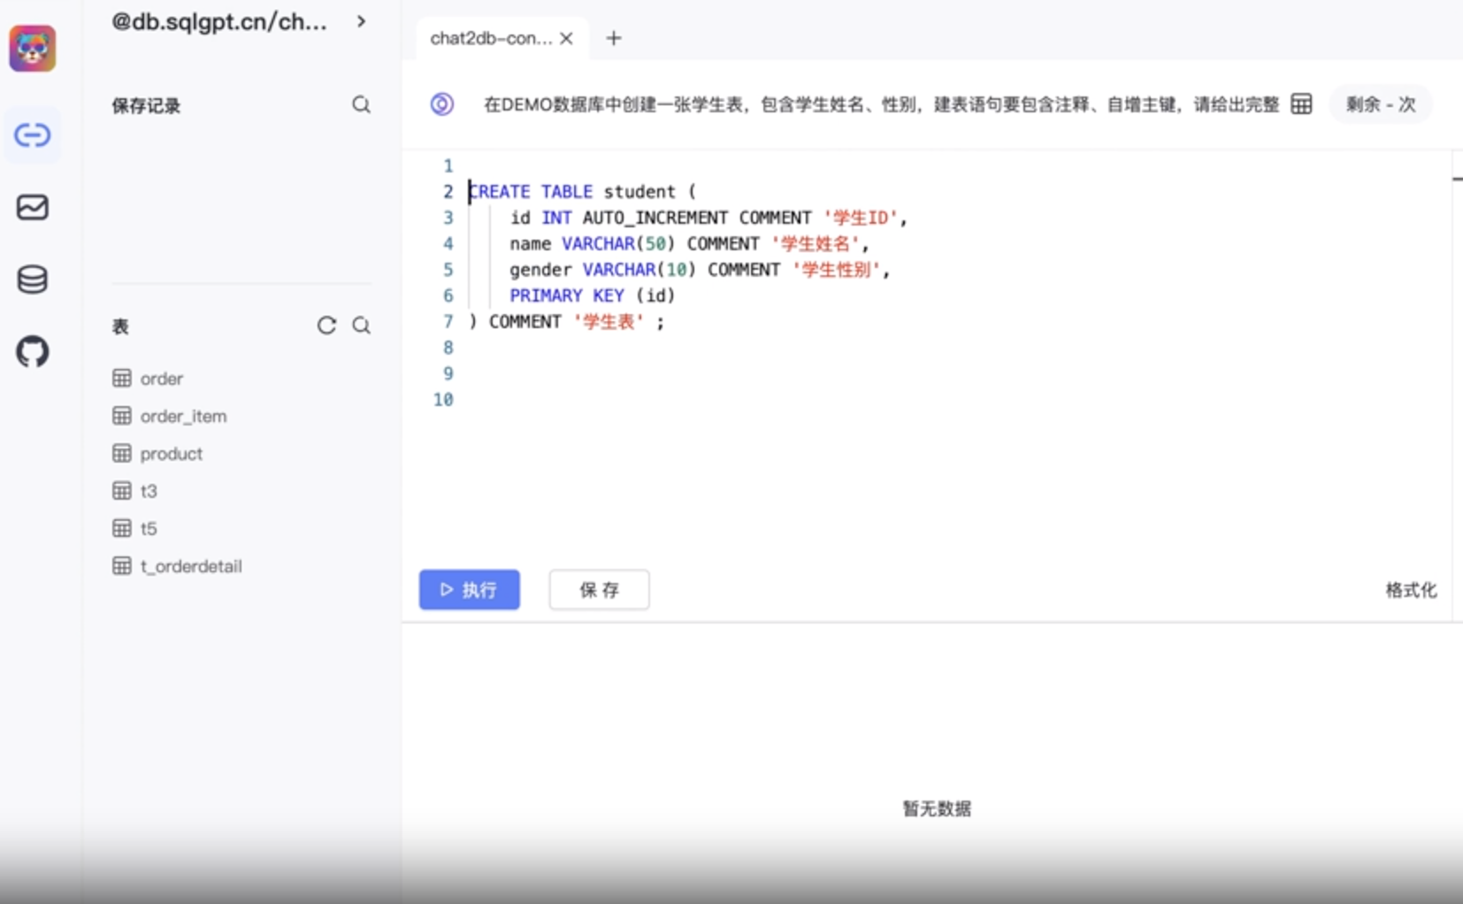Viewport: 1463px width, 904px height.
Task: Select the product table in sidebar
Action: (172, 453)
